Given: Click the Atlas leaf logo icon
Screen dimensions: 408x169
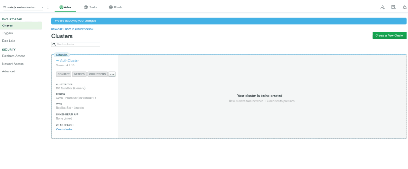Looking at the screenshot, I should (x=61, y=7).
